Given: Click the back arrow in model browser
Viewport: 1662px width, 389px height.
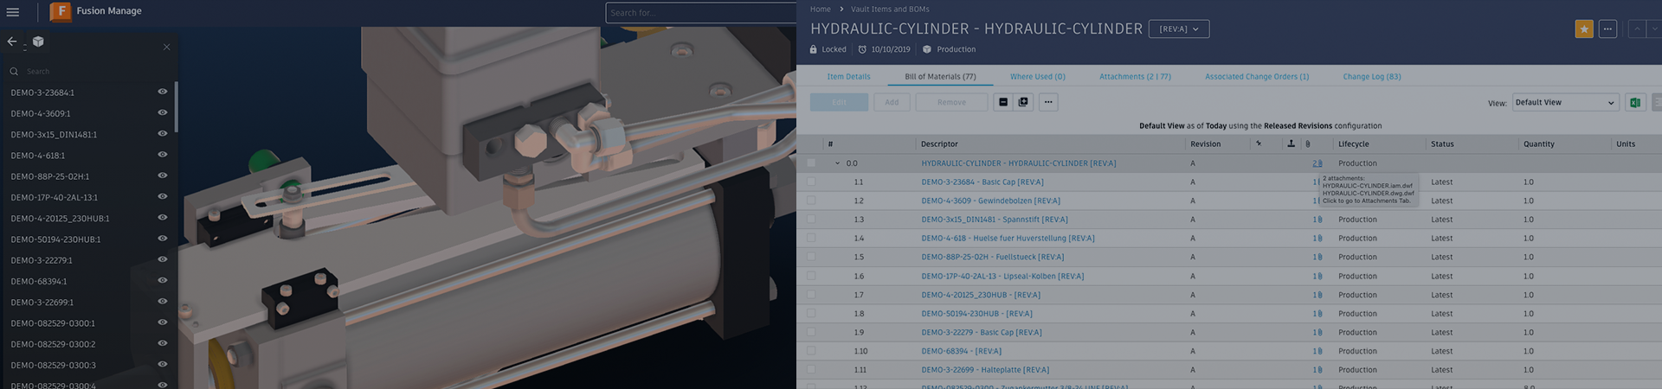Looking at the screenshot, I should tap(12, 41).
